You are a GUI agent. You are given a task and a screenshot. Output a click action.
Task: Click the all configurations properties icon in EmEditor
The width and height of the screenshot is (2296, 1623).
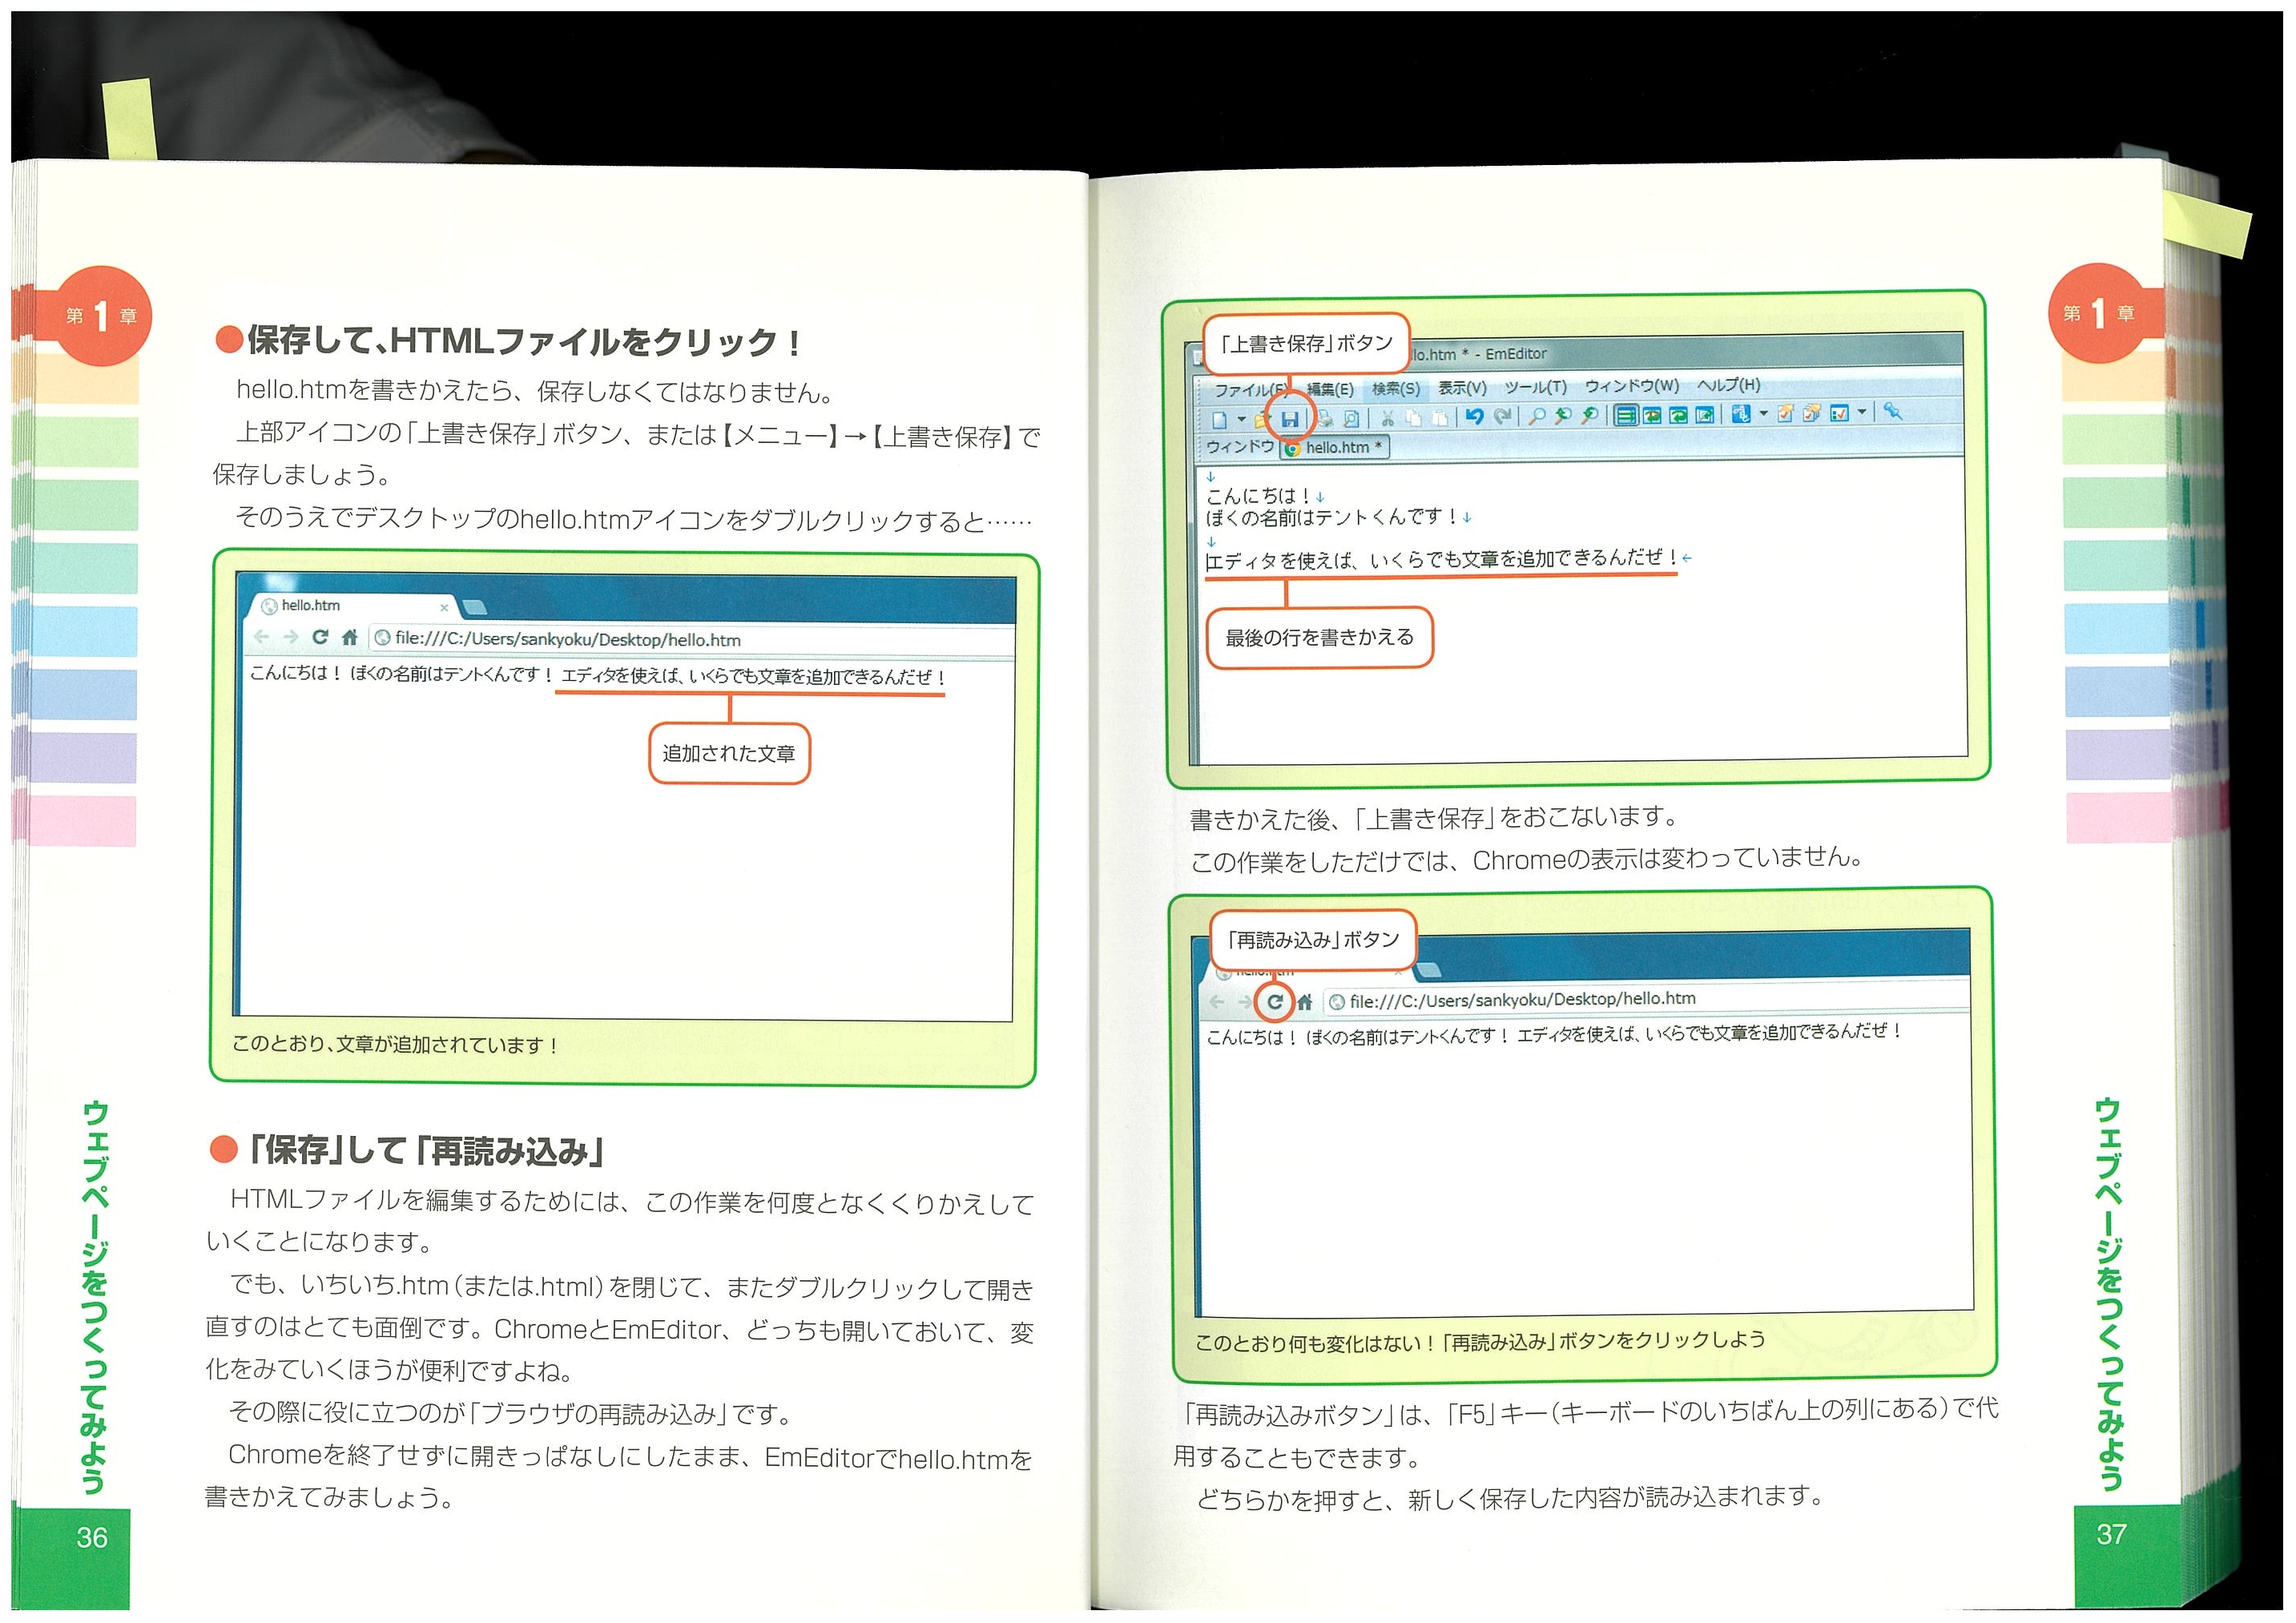coord(1812,413)
